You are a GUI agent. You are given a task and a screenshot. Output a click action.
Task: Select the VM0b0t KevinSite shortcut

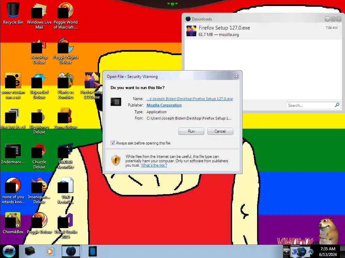coord(65,156)
